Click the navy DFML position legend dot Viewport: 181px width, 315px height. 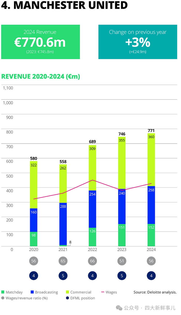(x=67, y=298)
